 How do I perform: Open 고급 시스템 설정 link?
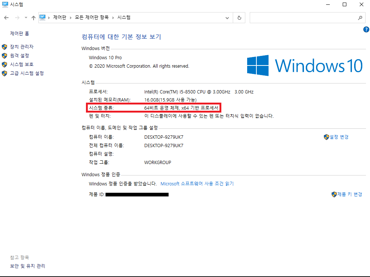pos(27,74)
